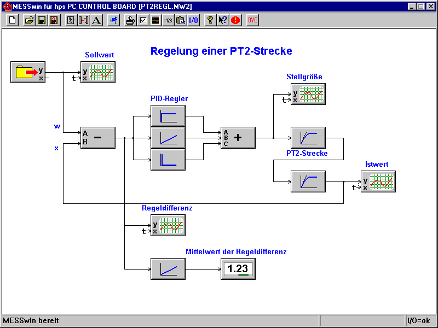Select the file source block with yellow folder
This screenshot has height=328, width=438.
[x=28, y=72]
